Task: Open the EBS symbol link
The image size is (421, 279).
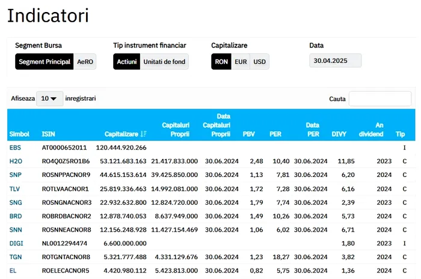Action: [15, 148]
